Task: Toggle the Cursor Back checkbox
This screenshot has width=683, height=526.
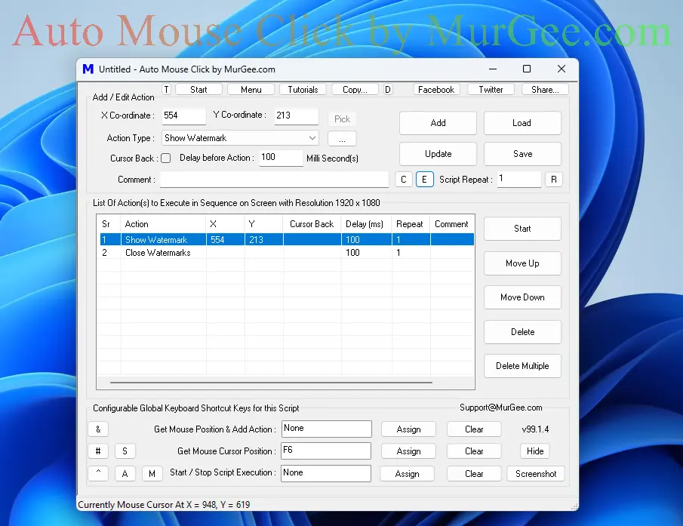Action: tap(165, 158)
